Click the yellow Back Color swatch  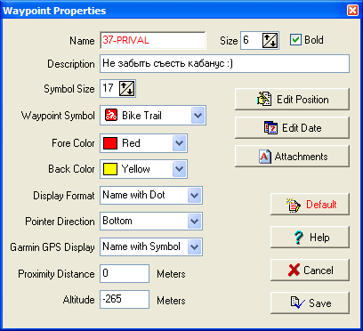coord(110,169)
